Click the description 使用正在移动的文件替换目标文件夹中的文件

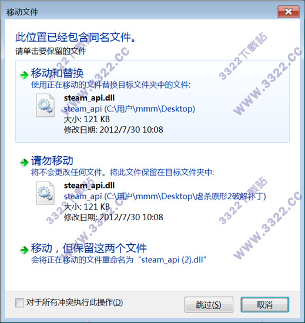pos(110,85)
